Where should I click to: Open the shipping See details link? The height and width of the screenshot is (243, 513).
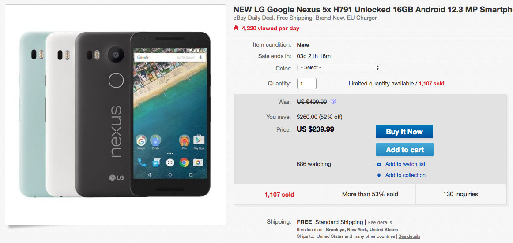(379, 222)
